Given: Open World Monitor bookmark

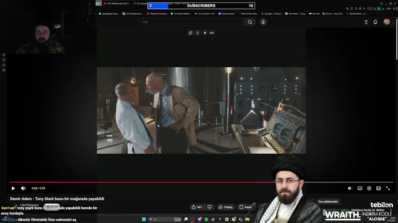Looking at the screenshot, I should pos(357,14).
